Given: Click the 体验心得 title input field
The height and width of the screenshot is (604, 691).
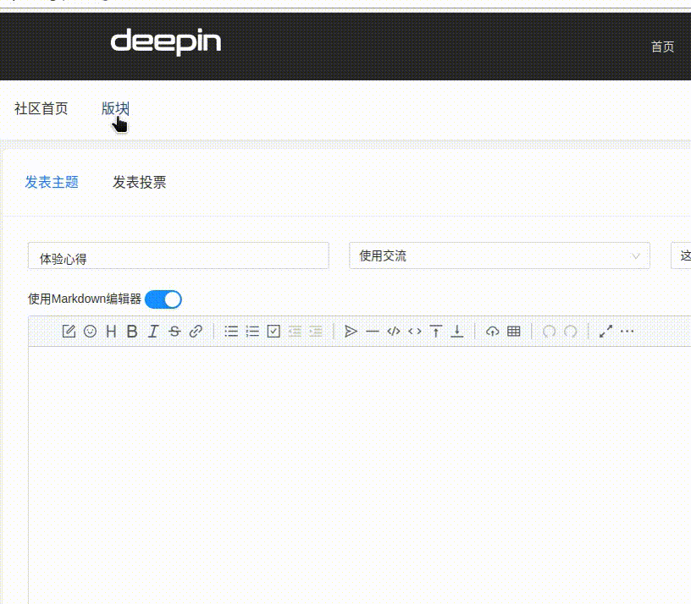Looking at the screenshot, I should (x=178, y=255).
